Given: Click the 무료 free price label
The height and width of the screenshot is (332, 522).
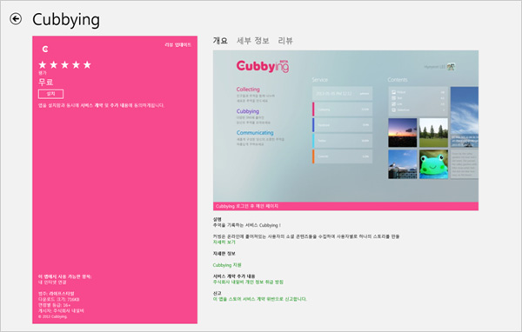Looking at the screenshot, I should pyautogui.click(x=45, y=82).
